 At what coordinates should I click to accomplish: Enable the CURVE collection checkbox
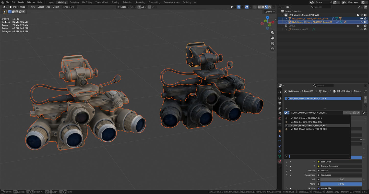coord(358,25)
